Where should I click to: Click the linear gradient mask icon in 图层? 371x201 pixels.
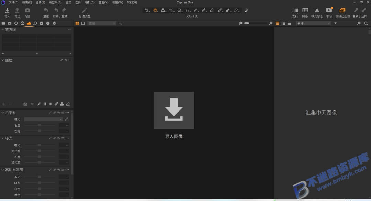click(45, 104)
